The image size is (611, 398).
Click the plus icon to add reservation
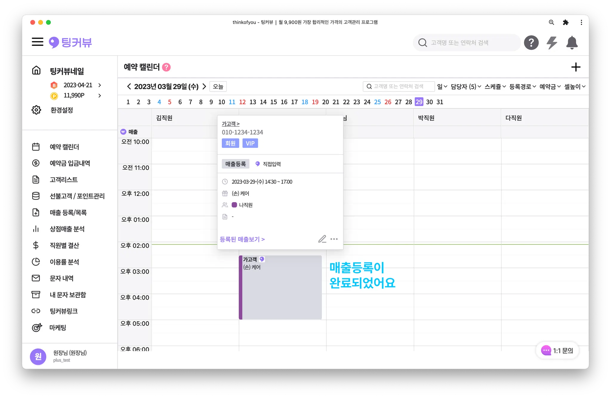pyautogui.click(x=575, y=67)
